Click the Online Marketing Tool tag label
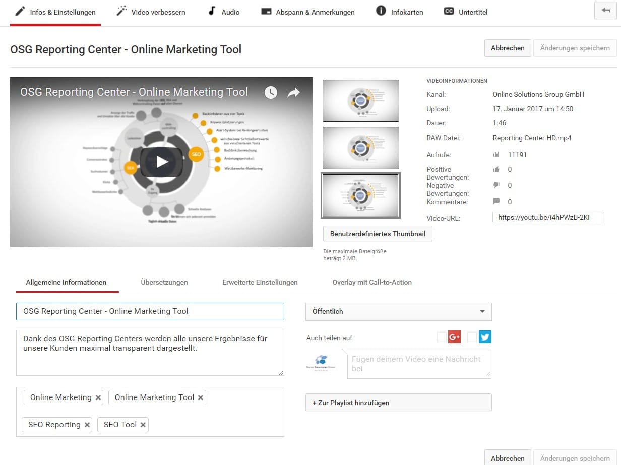 click(154, 397)
